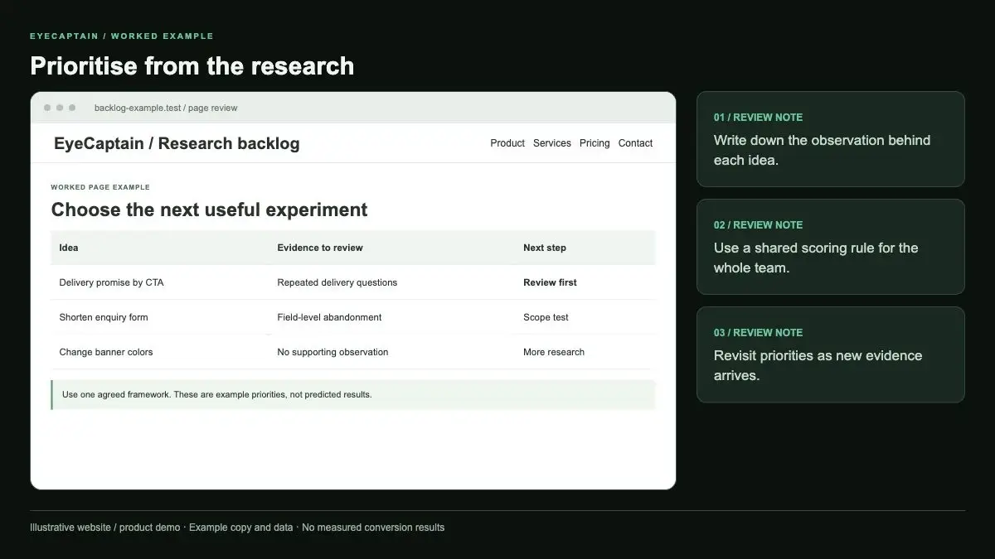Click the 'Delivery promise by CTA' cell

point(111,282)
